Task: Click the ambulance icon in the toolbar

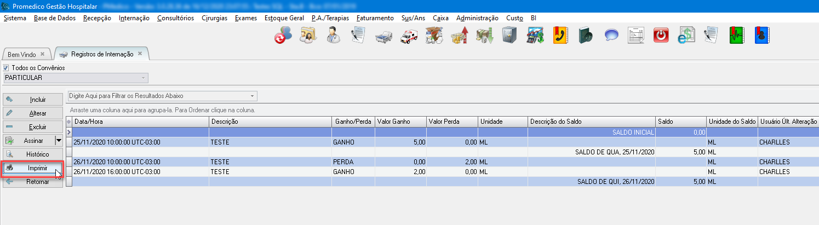Action: [409, 36]
